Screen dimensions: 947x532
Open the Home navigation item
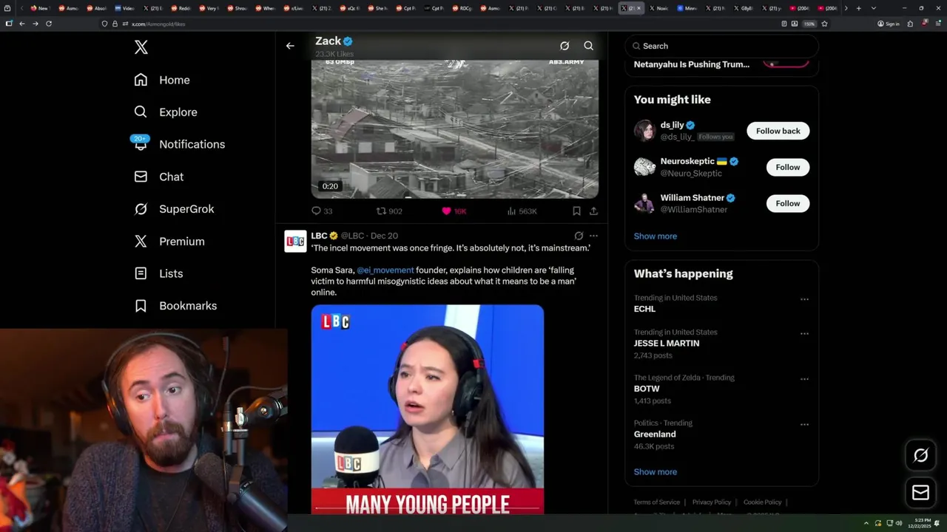[161, 80]
